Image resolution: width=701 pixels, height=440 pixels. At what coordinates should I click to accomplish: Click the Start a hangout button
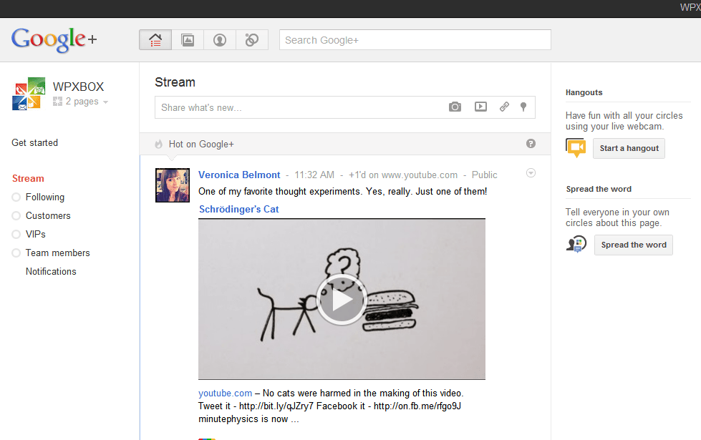629,148
